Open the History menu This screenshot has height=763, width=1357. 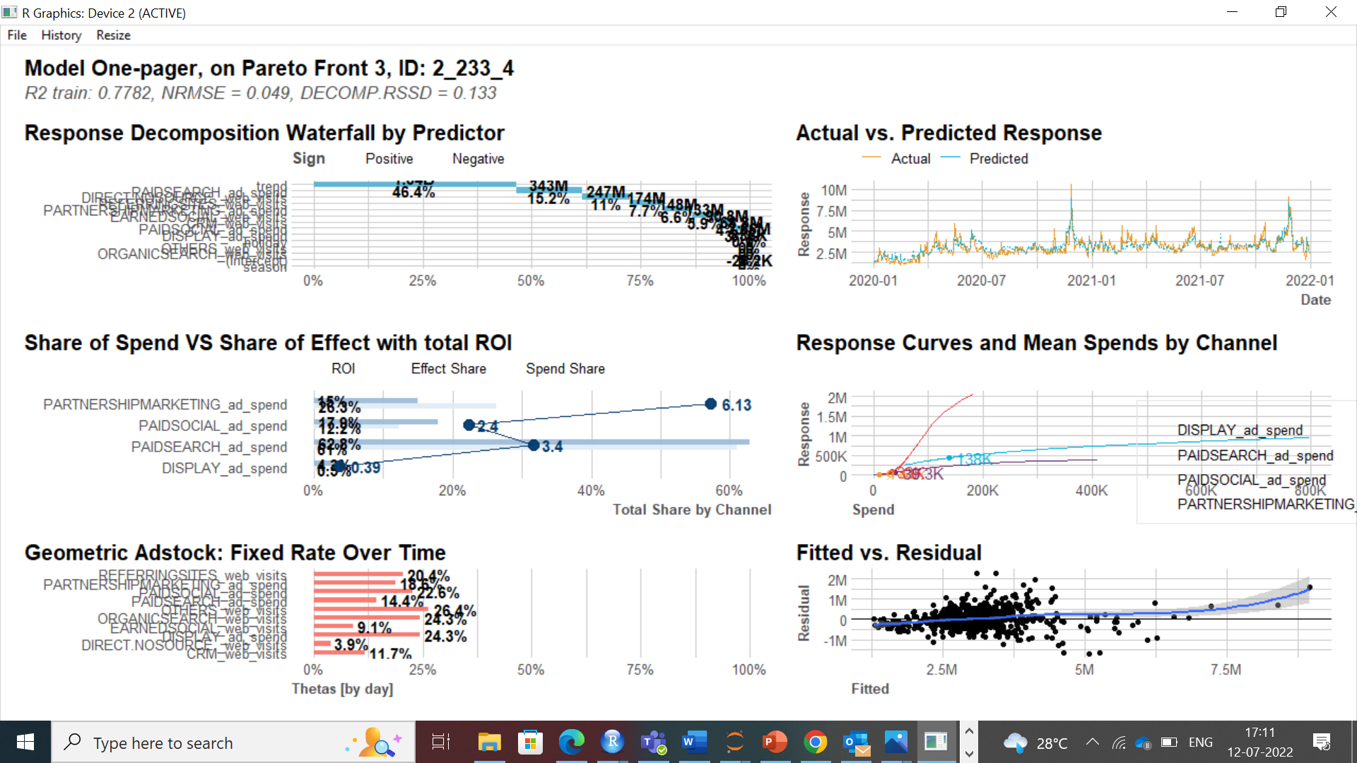click(x=61, y=35)
